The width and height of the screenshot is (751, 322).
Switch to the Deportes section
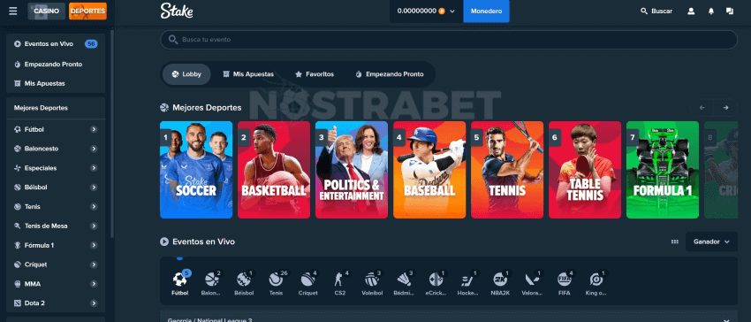tap(87, 11)
